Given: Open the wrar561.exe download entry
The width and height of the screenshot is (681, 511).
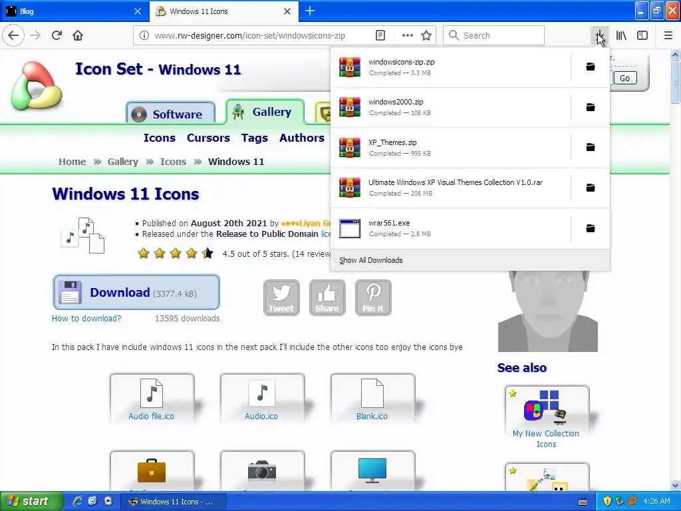Looking at the screenshot, I should pos(450,228).
